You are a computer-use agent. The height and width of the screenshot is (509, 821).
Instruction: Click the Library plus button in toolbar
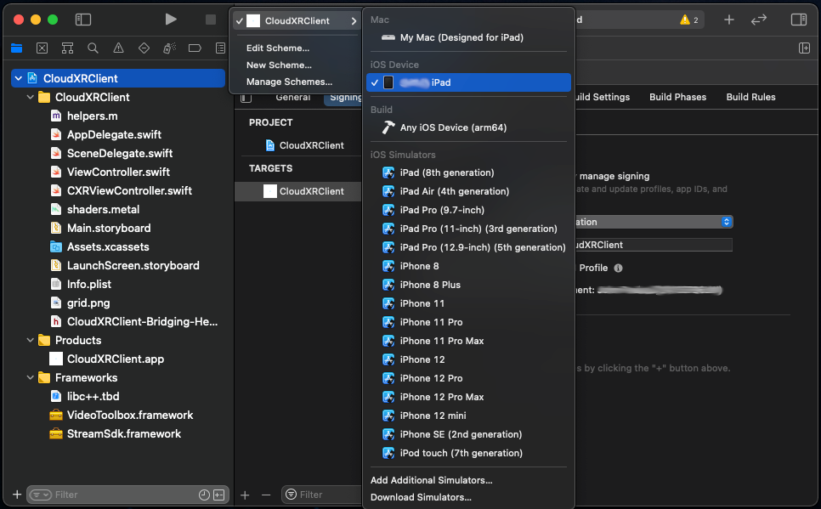(x=728, y=19)
